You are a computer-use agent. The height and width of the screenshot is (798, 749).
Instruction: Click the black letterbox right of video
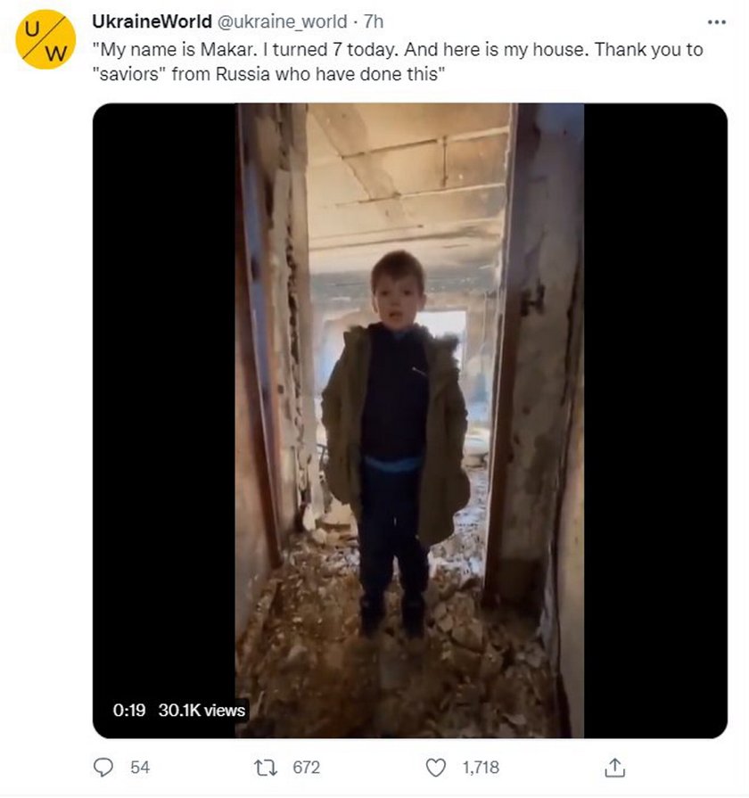click(655, 420)
